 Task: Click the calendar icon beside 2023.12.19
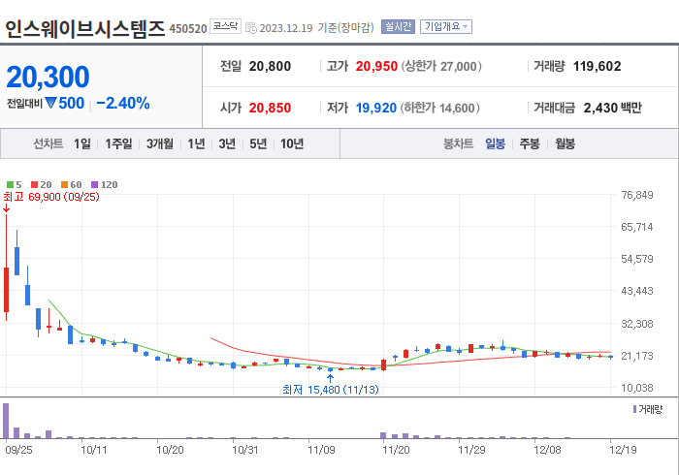pyautogui.click(x=251, y=28)
